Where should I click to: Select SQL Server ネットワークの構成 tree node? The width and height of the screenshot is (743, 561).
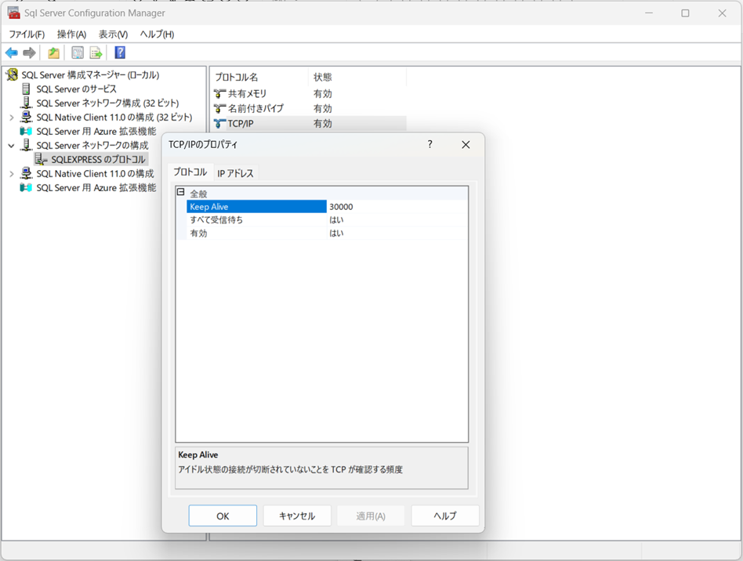coord(92,145)
